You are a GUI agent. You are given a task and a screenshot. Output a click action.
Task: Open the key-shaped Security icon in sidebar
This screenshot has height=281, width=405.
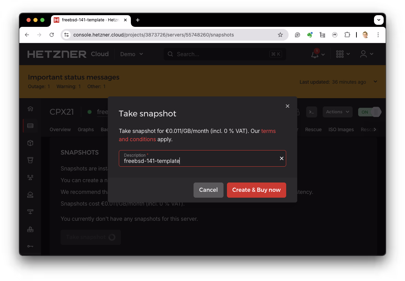click(x=30, y=246)
